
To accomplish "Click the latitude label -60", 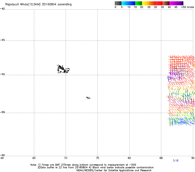I will pyautogui.click(x=2, y=155).
